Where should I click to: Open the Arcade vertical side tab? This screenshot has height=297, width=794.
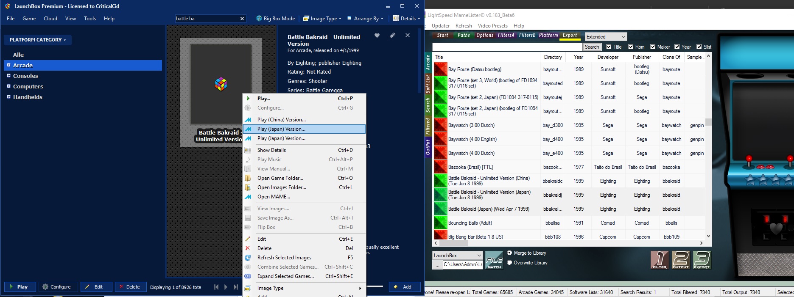click(428, 62)
